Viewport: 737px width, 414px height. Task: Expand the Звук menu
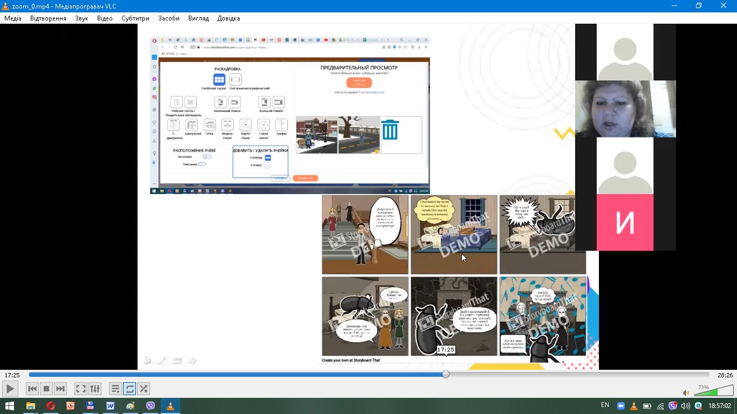(81, 18)
